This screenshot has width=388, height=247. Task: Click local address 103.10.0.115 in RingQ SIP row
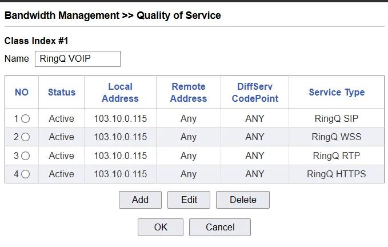point(121,118)
